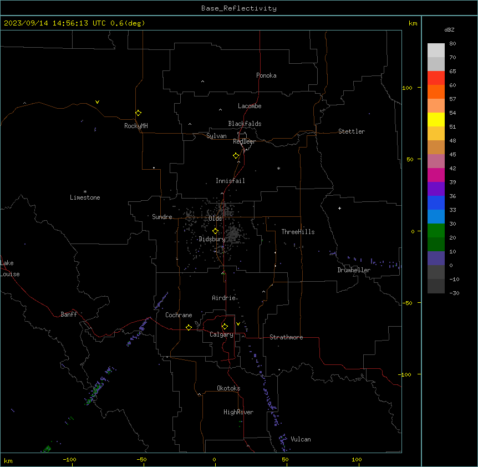Click the Strathmore label

(x=286, y=337)
